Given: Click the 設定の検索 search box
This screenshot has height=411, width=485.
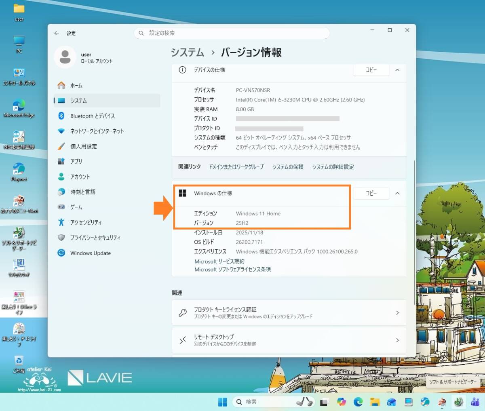Looking at the screenshot, I should pos(232,33).
